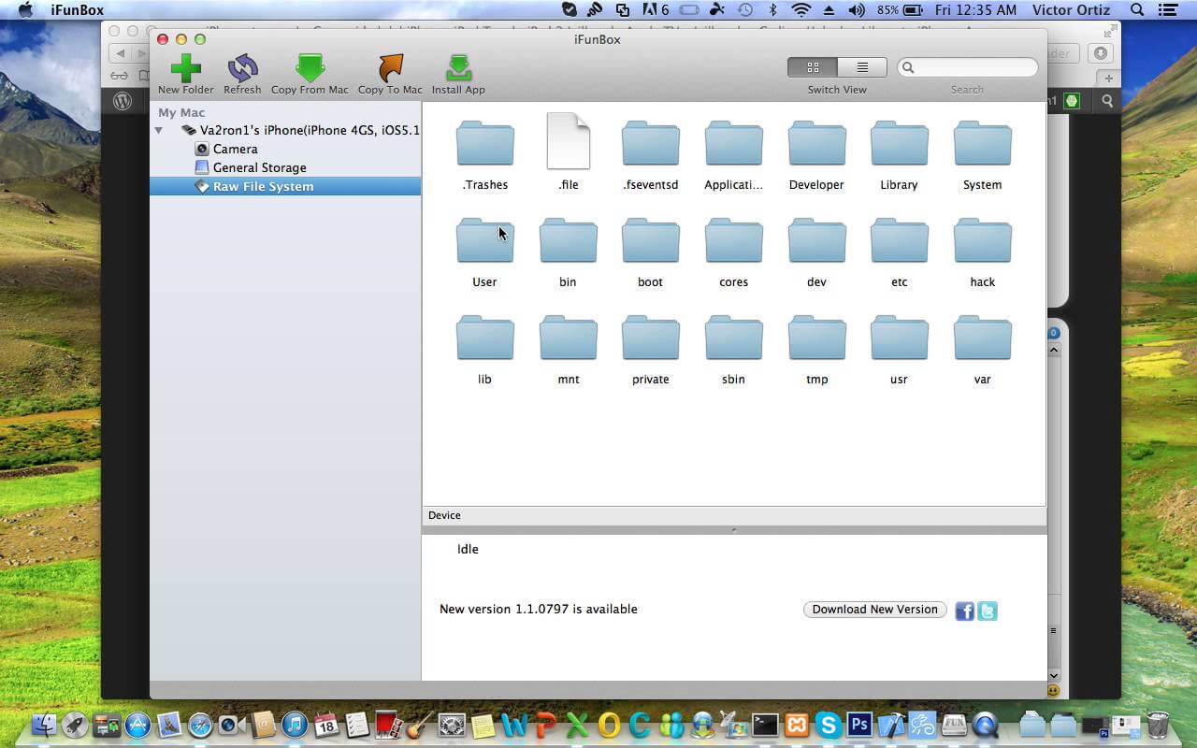Click the Copy To Mac toolbar icon

pyautogui.click(x=390, y=69)
